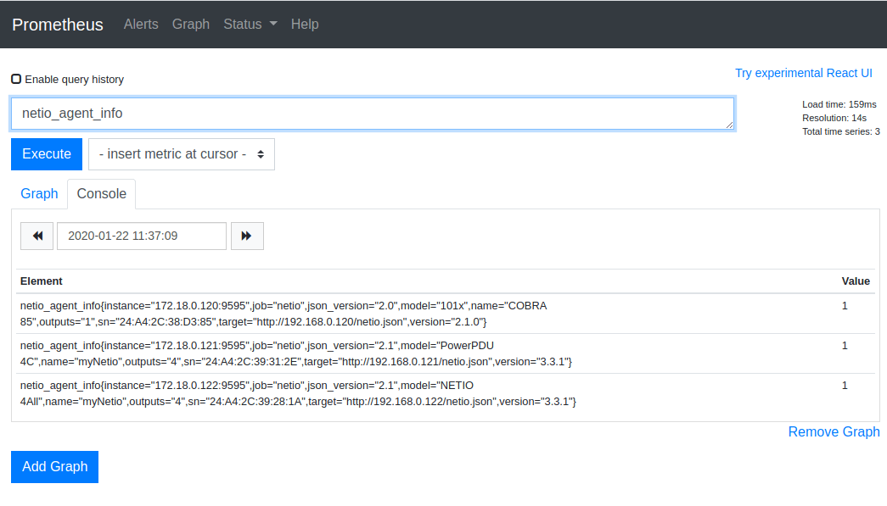
Task: Select the COBRA 85 result row text
Action: [x=284, y=314]
